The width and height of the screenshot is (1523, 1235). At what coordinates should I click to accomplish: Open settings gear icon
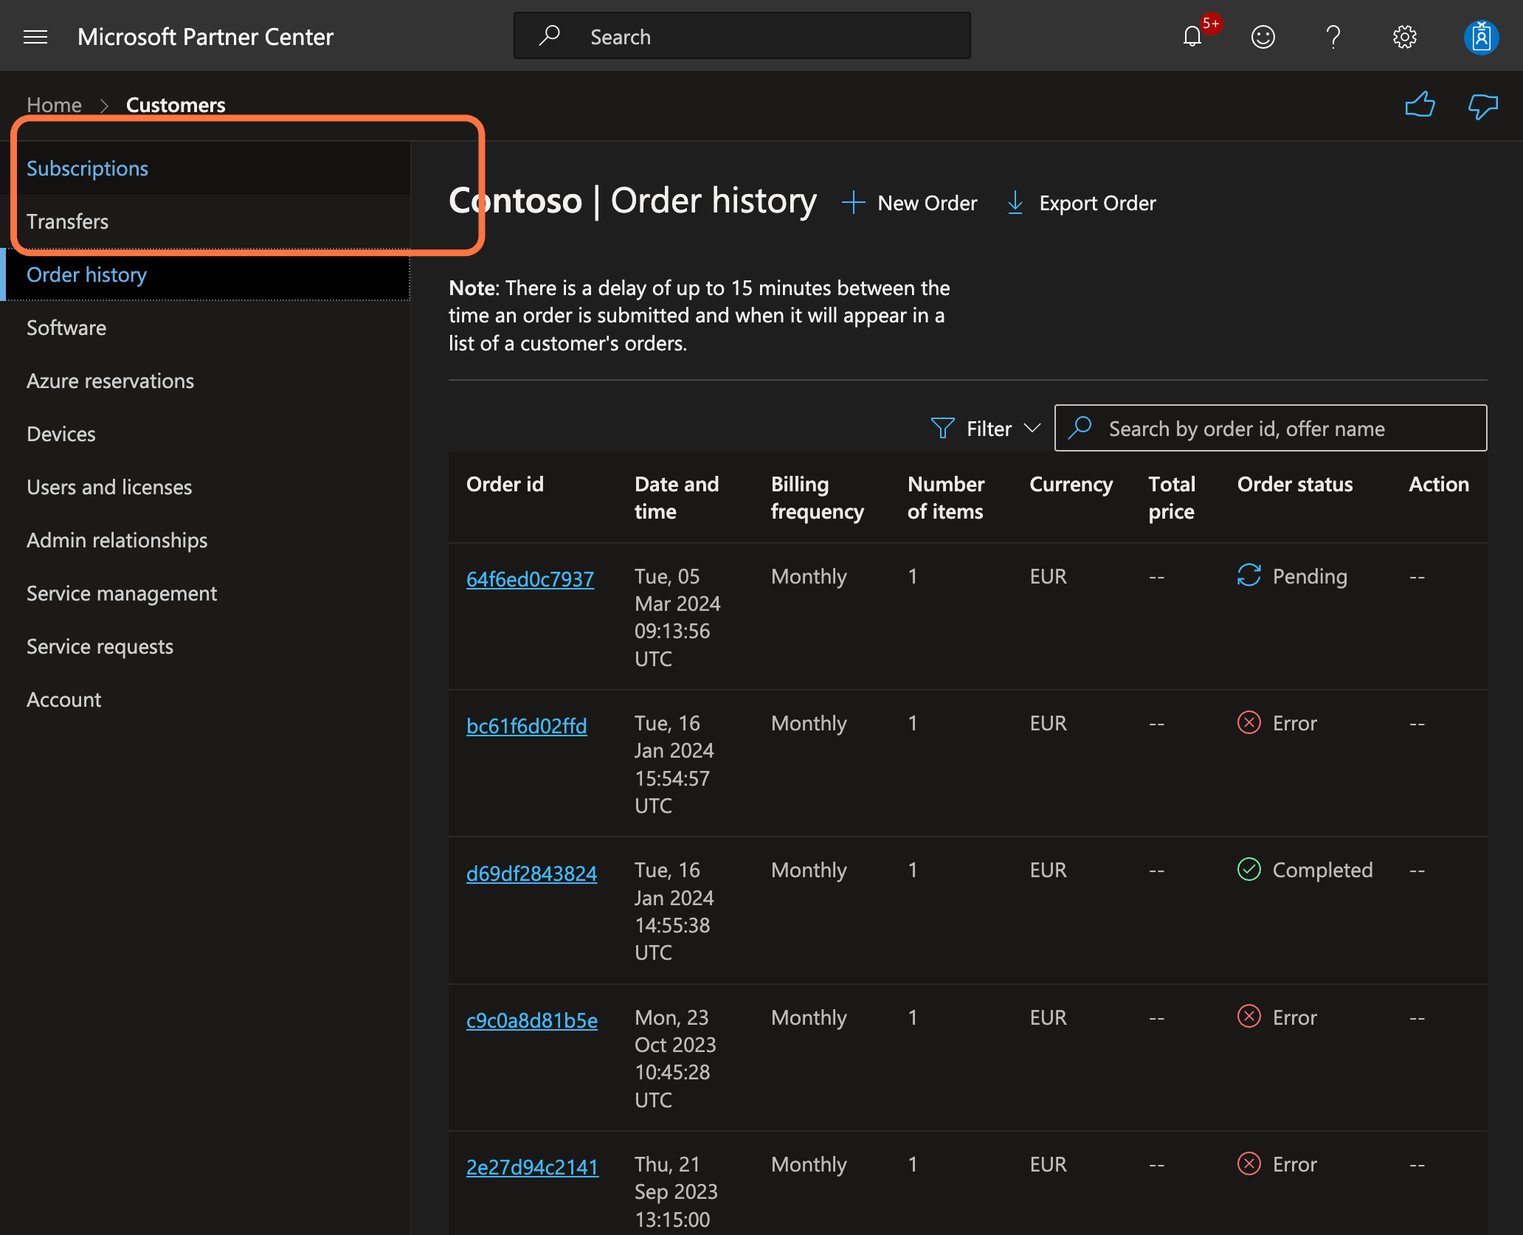(1405, 37)
